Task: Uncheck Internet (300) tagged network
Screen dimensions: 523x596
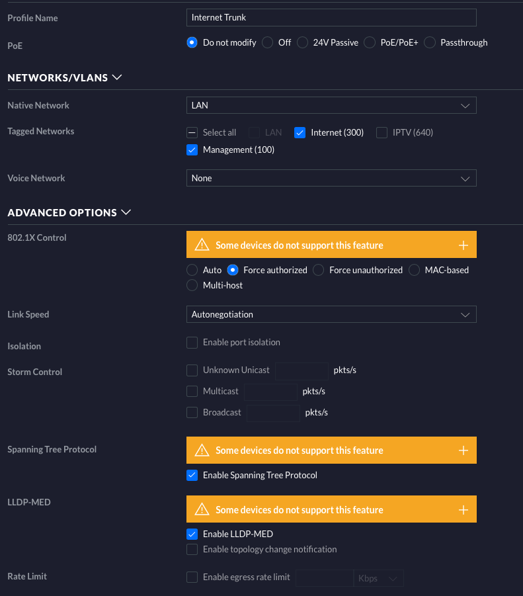Action: pos(300,132)
